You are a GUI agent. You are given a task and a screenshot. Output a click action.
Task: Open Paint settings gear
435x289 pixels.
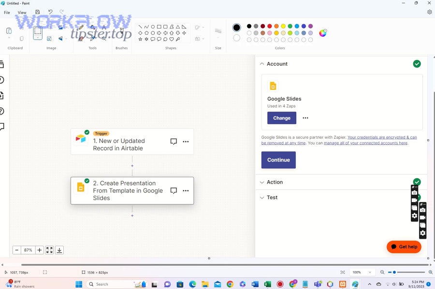[x=430, y=12]
